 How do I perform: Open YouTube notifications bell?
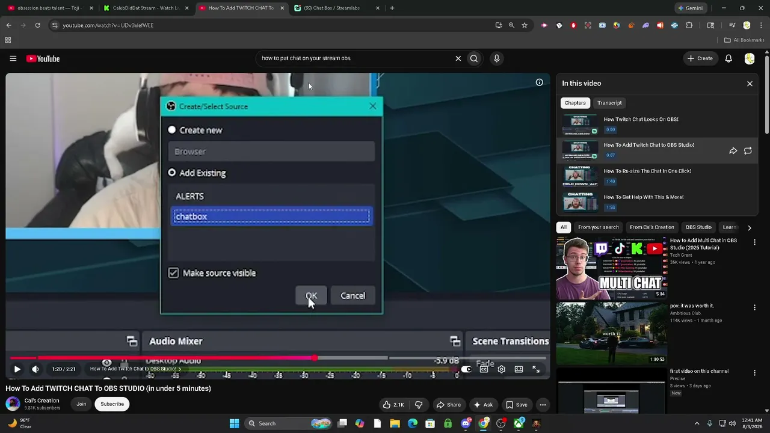[x=728, y=58]
